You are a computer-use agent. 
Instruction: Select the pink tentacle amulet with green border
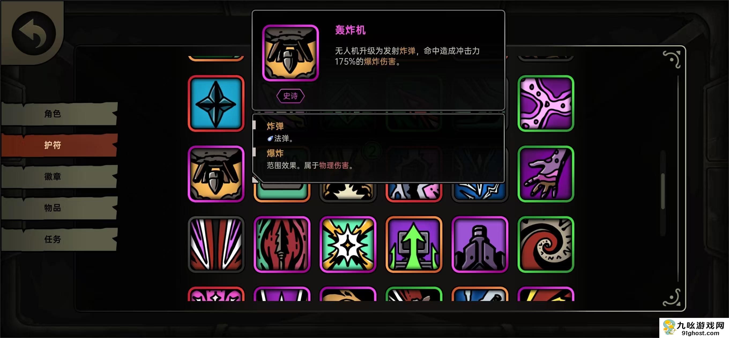546,103
